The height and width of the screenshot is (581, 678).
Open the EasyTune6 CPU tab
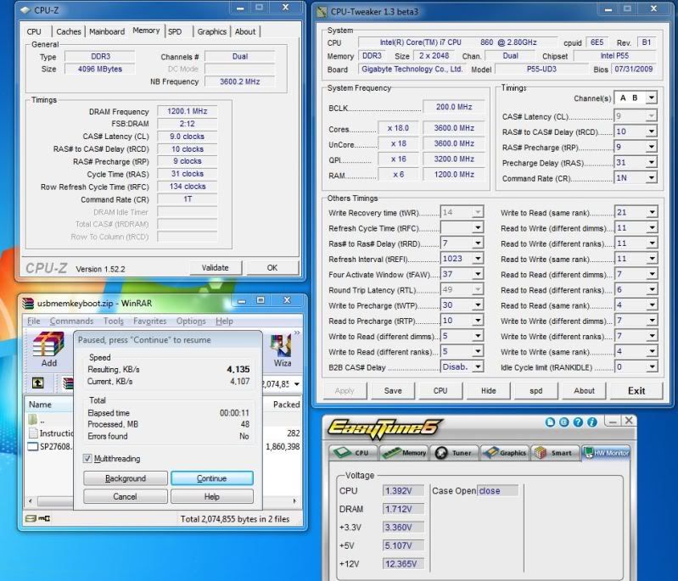(x=353, y=453)
